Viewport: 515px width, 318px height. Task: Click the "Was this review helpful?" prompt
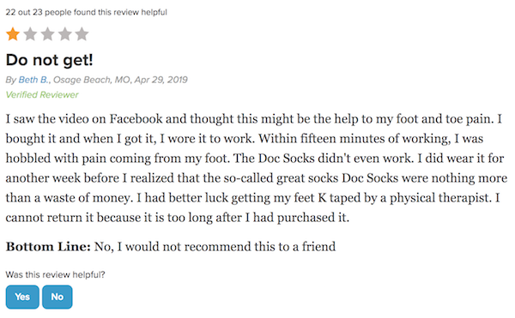tap(55, 275)
